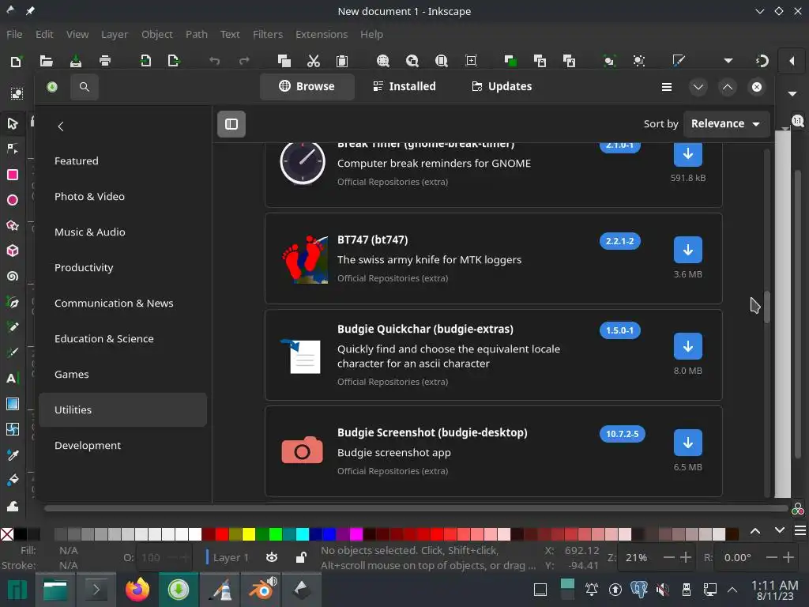
Task: Select the Gradient tool
Action: (x=13, y=404)
